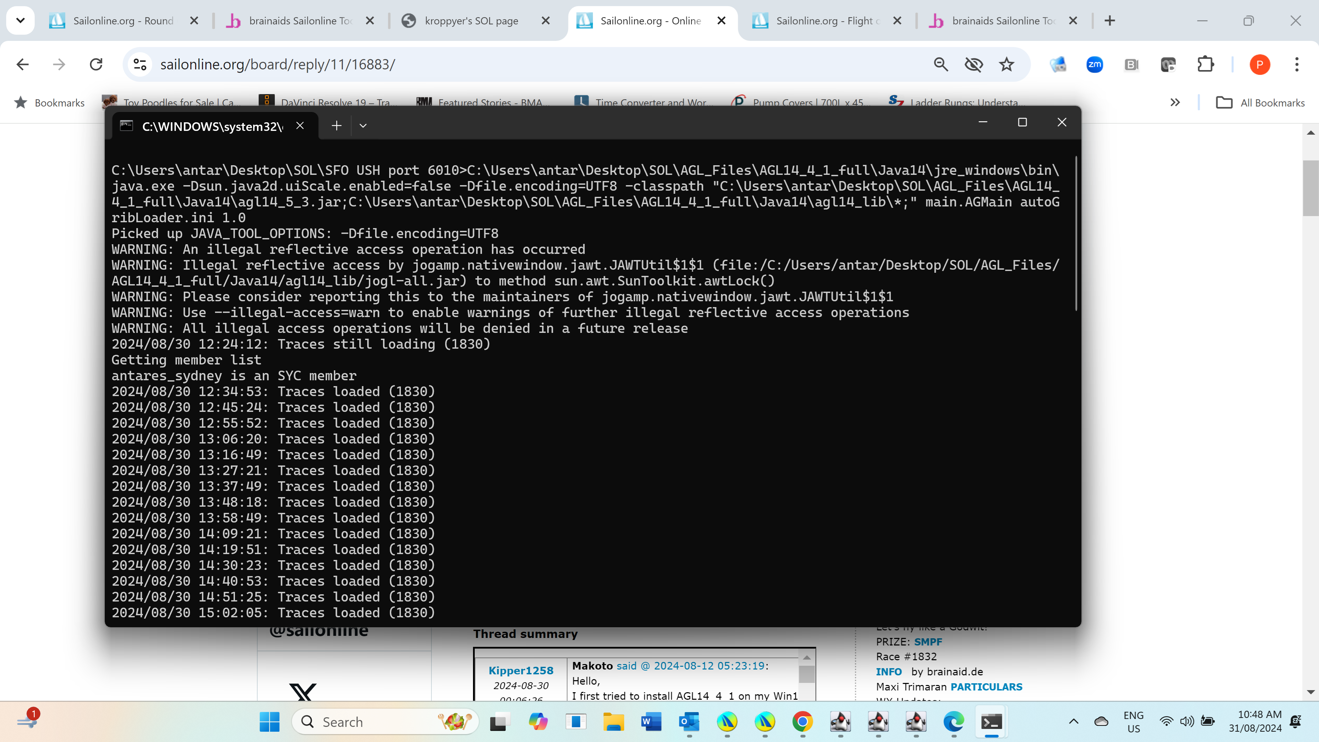The height and width of the screenshot is (742, 1319).
Task: Toggle the third-party cookies eye icon
Action: pyautogui.click(x=973, y=65)
